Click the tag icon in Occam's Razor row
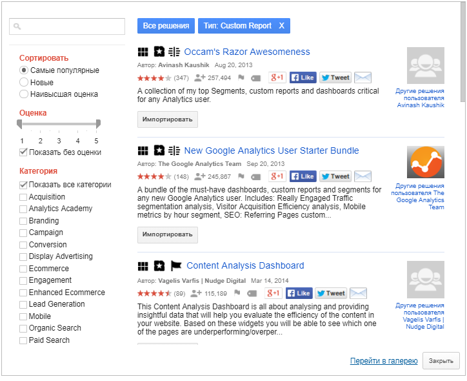Viewport: 467px width, 381px height. pos(255,78)
